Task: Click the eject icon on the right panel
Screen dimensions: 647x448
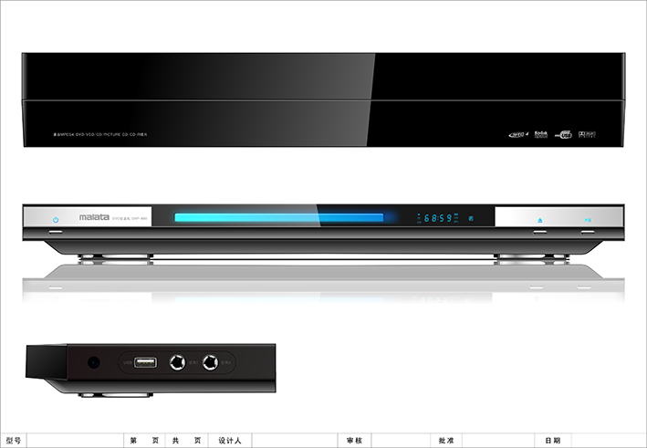Action: click(540, 220)
